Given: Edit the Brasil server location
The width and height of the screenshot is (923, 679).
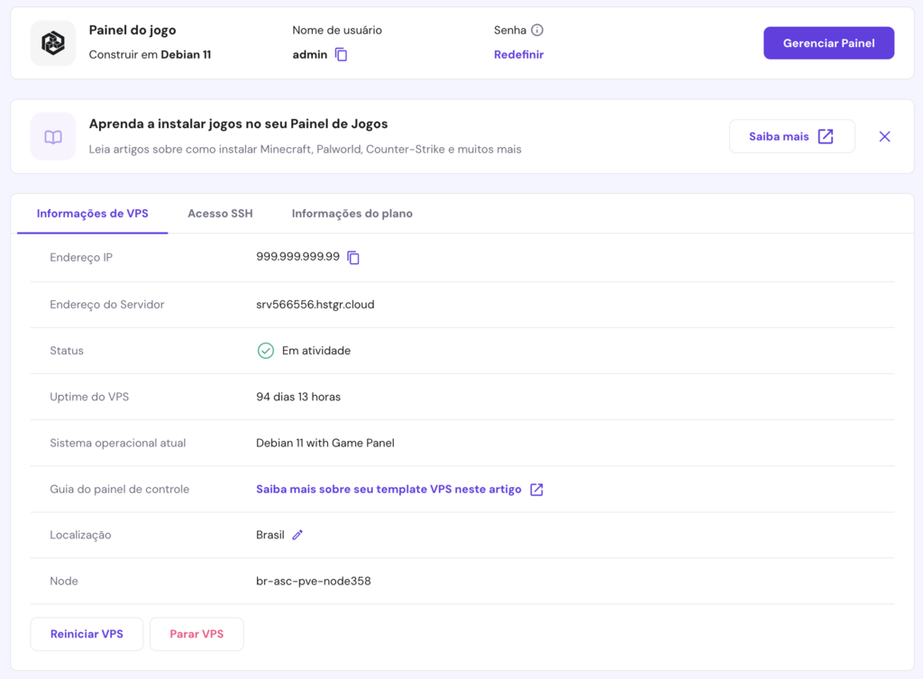Looking at the screenshot, I should 297,535.
